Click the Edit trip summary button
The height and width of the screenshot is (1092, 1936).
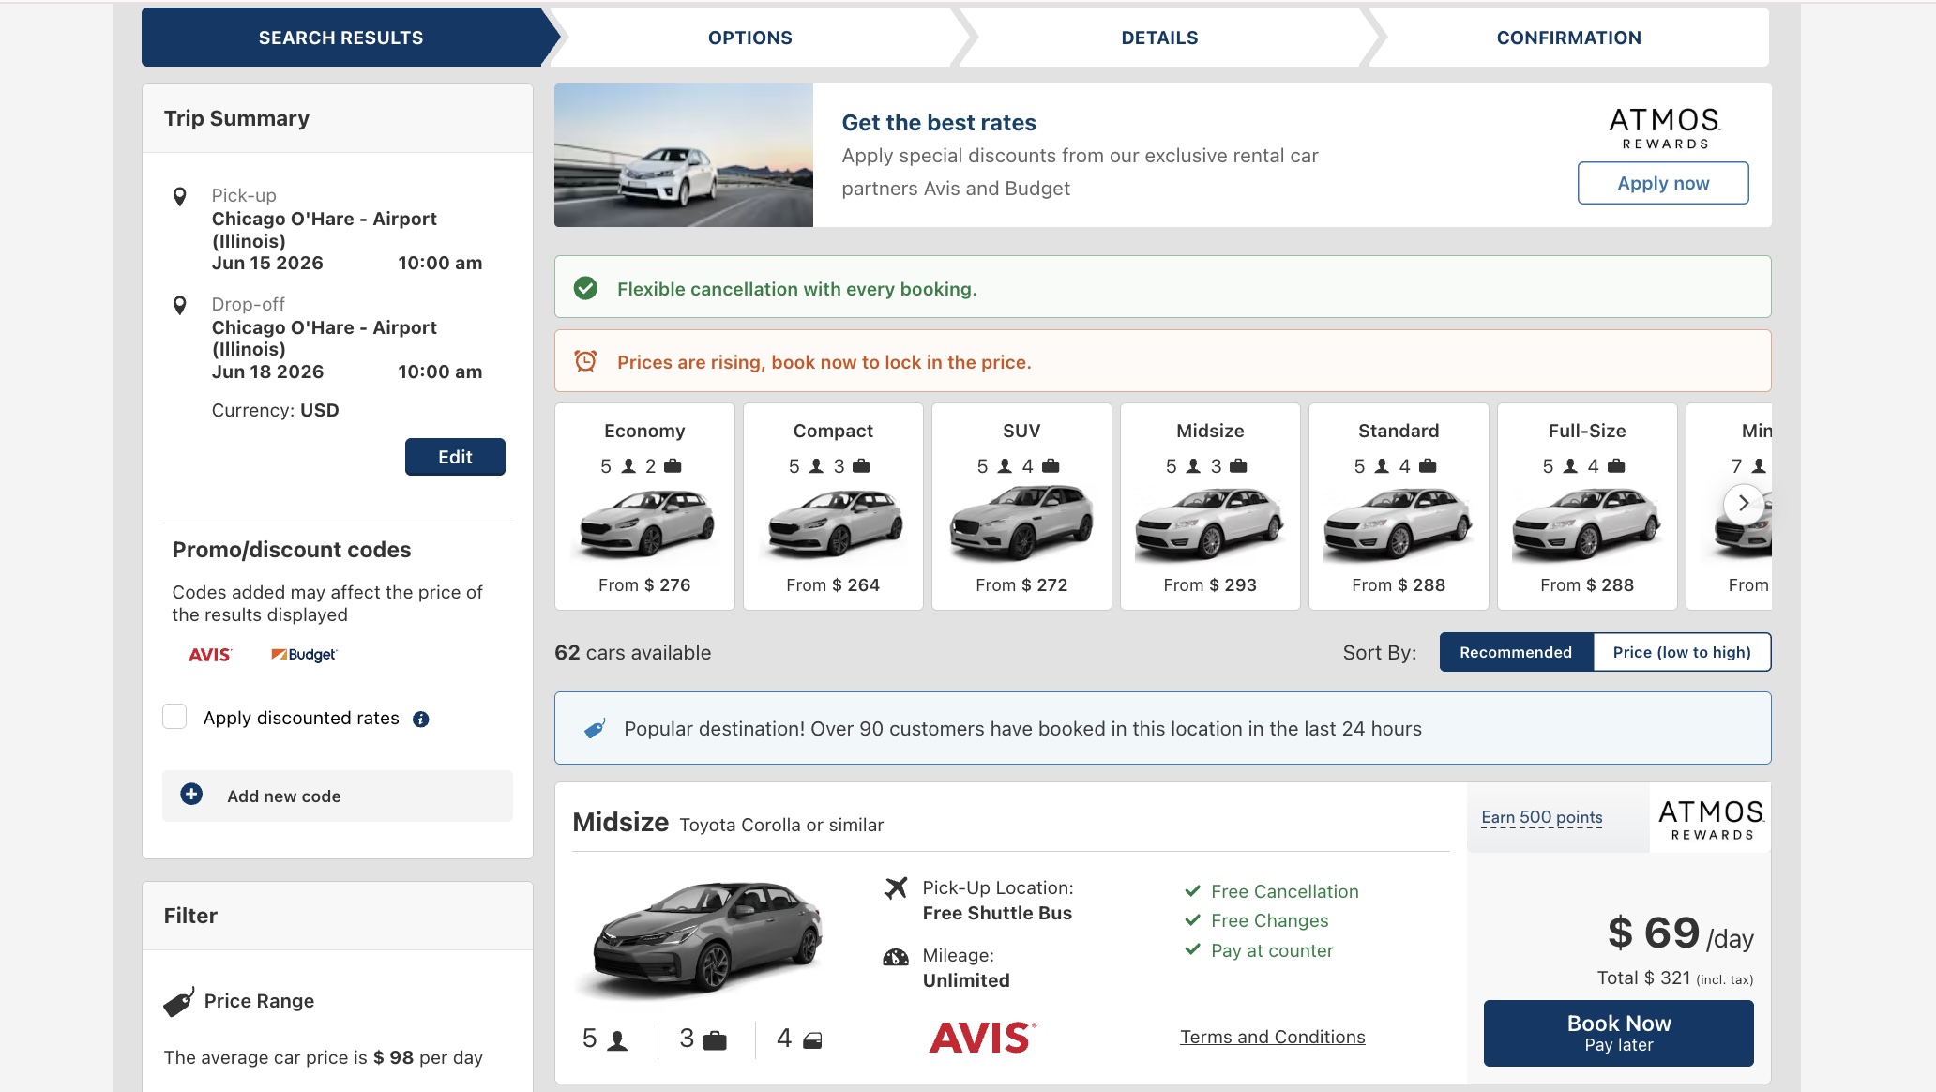coord(455,457)
